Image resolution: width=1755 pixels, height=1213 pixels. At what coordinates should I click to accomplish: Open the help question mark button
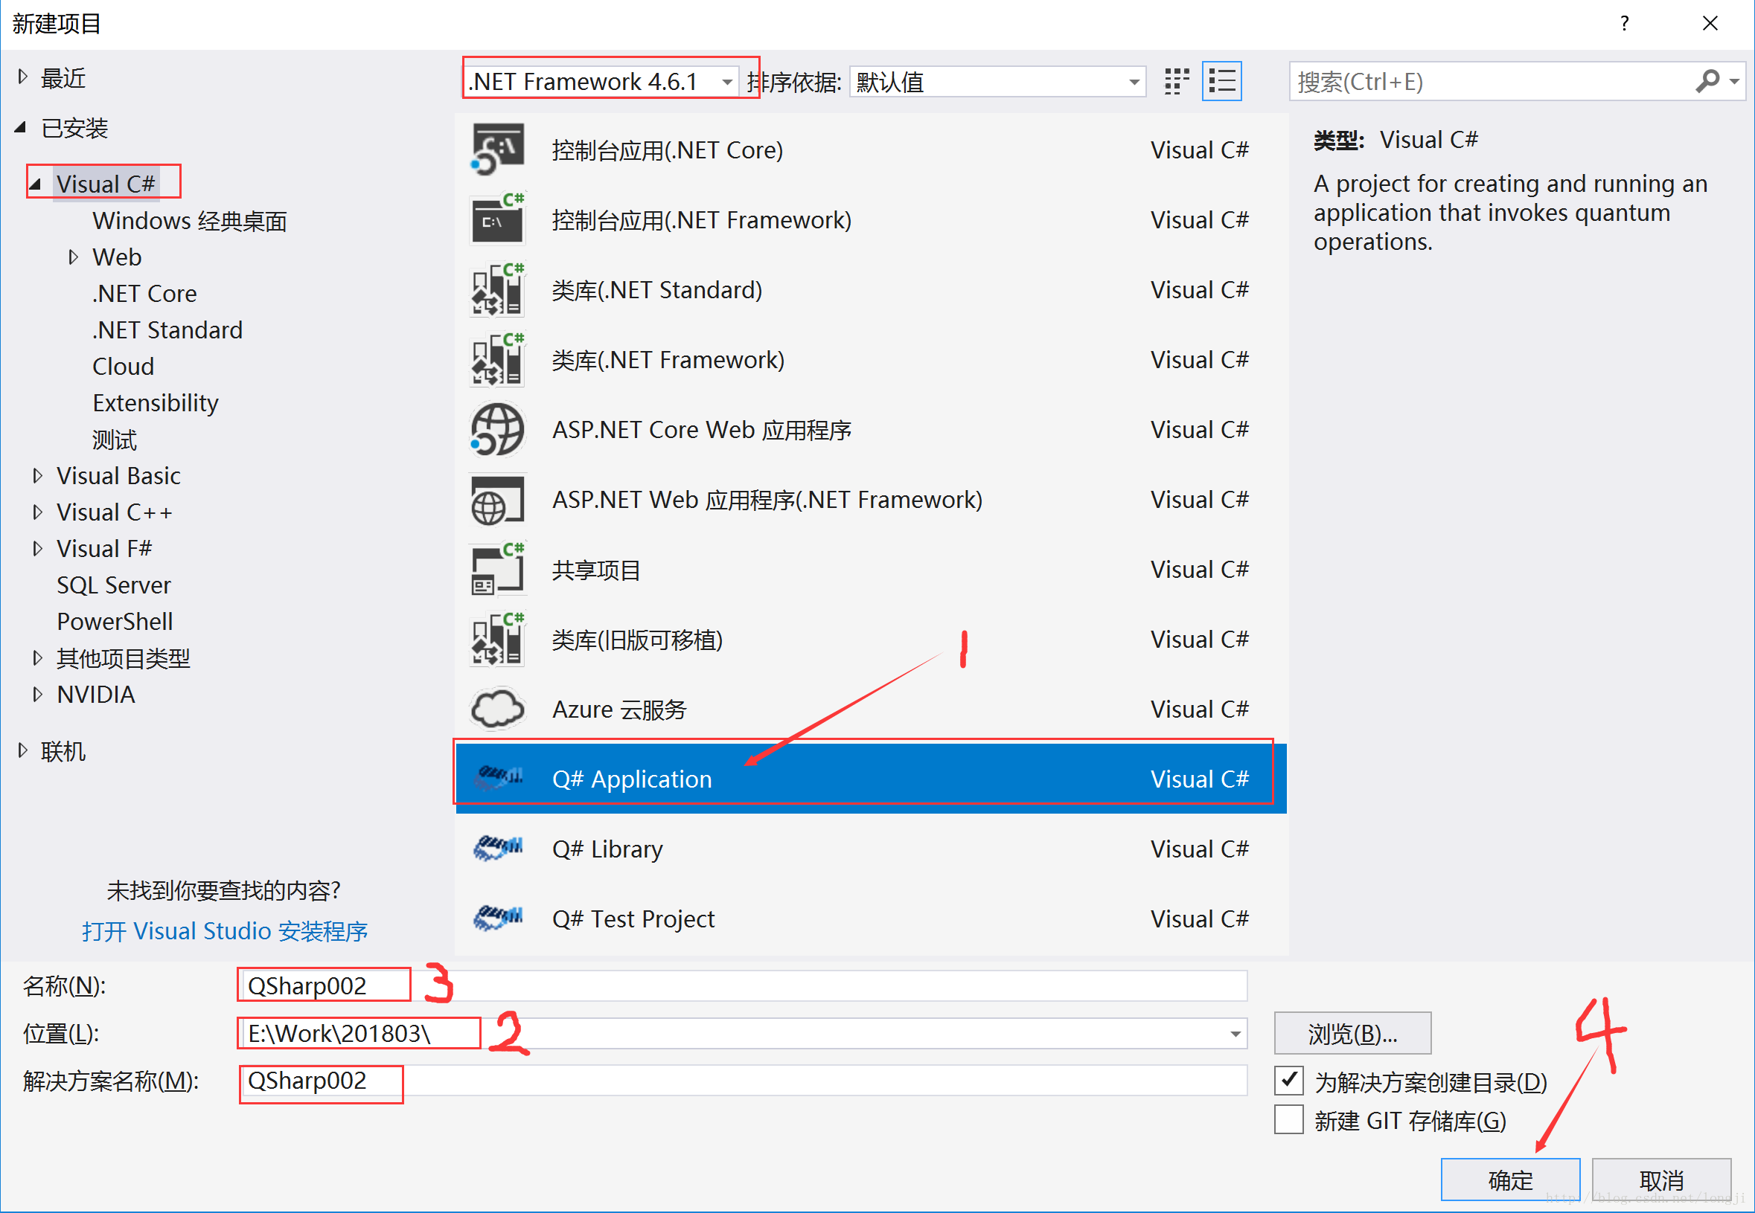pyautogui.click(x=1625, y=24)
